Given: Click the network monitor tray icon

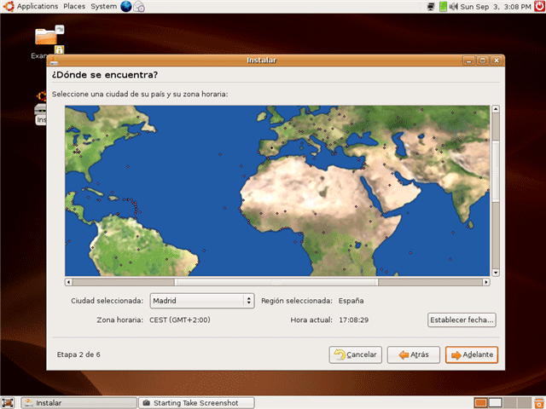Looking at the screenshot, I should pyautogui.click(x=430, y=7).
